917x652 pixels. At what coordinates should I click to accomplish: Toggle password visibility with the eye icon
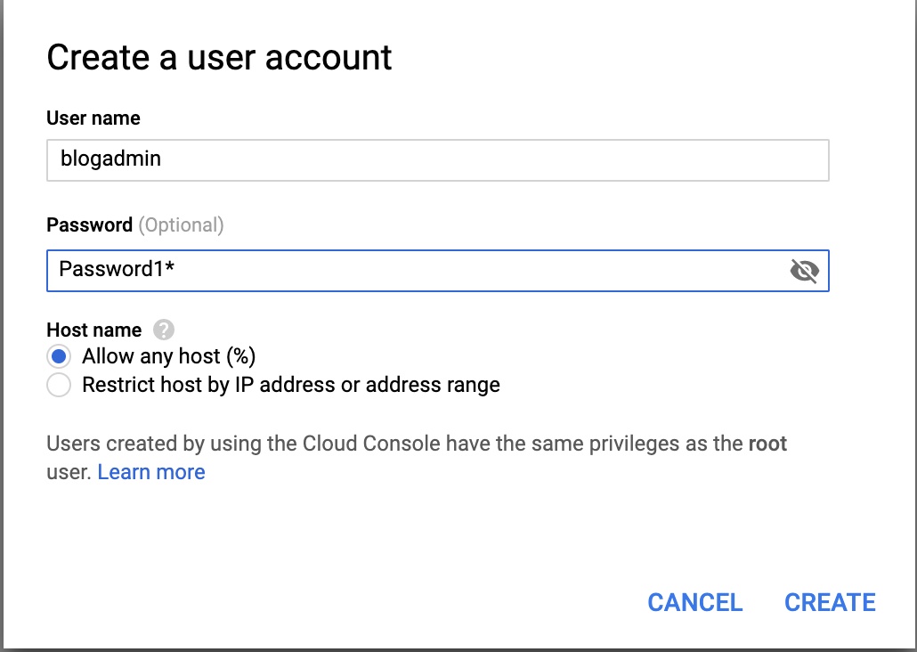click(x=805, y=271)
